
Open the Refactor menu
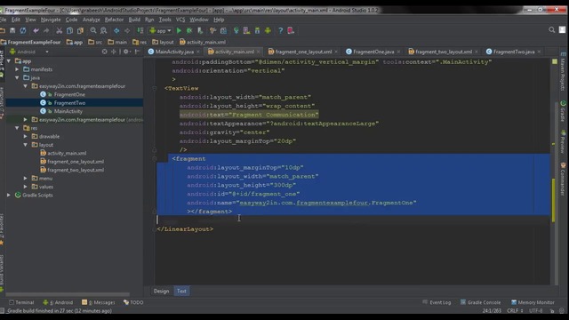point(114,20)
